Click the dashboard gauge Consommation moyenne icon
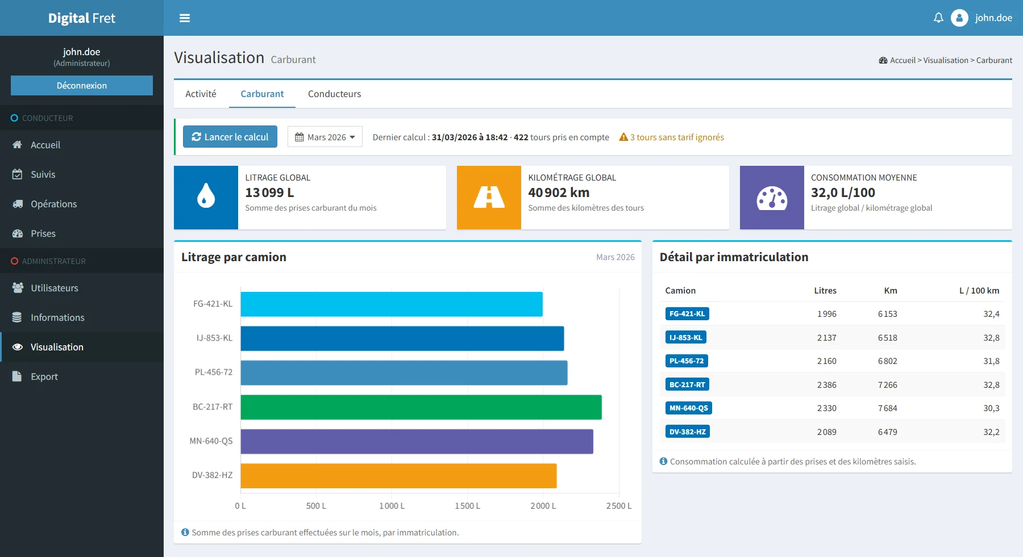Viewport: 1023px width, 557px height. click(x=772, y=198)
